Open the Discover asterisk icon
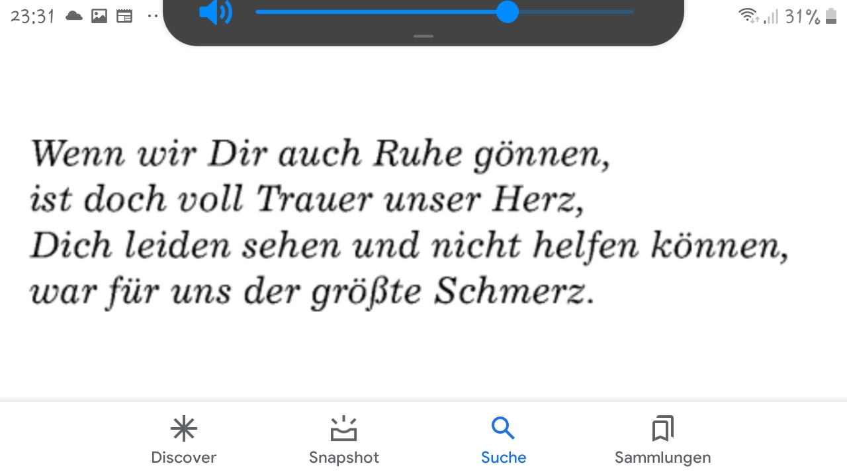Image resolution: width=847 pixels, height=476 pixels. tap(184, 429)
